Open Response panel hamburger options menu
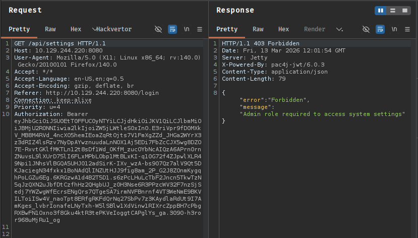Viewport: 418px width, 238px height. tap(407, 29)
